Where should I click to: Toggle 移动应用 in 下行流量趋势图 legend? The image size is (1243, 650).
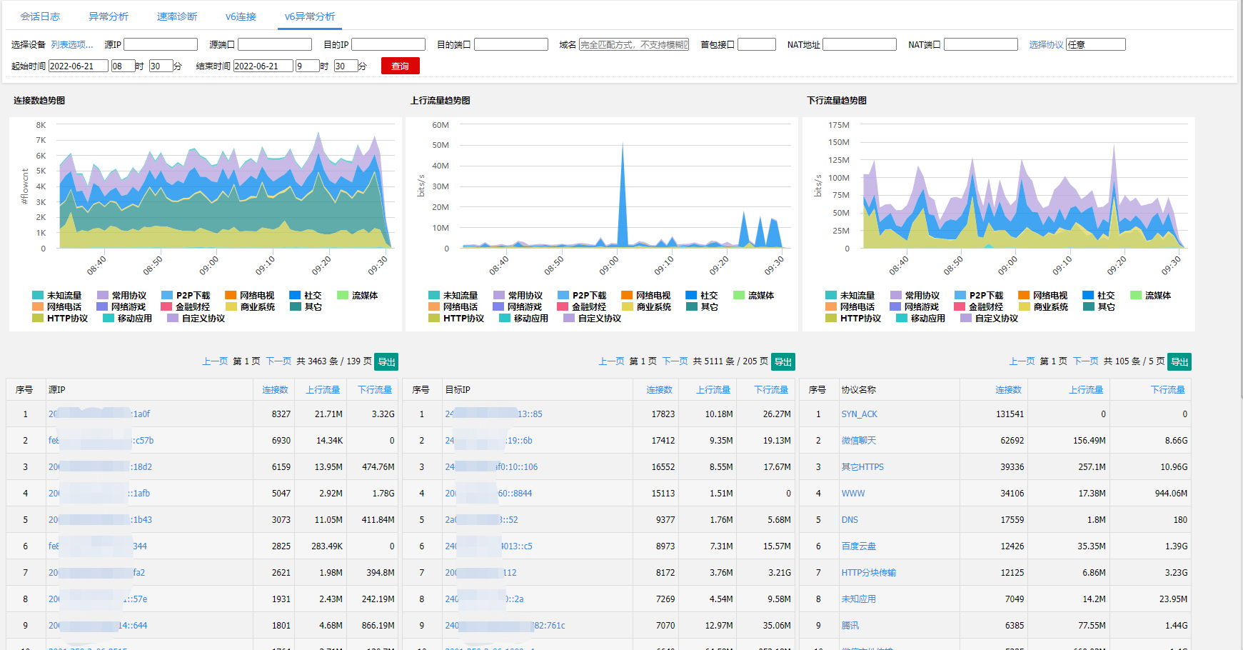click(921, 318)
